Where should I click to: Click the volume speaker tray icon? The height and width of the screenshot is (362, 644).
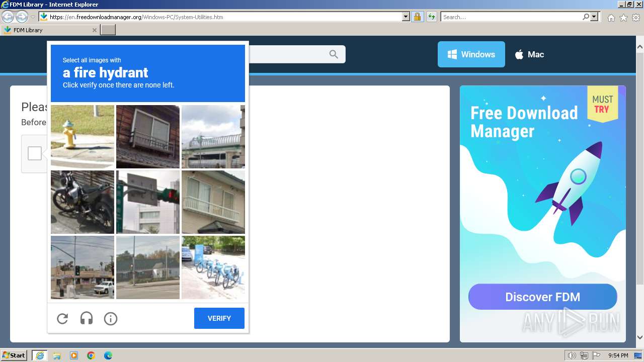572,355
